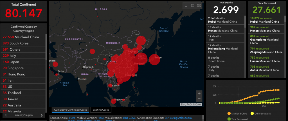Select Hubei entry in Total Deaths list
This screenshot has width=288, height=121.
(x=224, y=20)
